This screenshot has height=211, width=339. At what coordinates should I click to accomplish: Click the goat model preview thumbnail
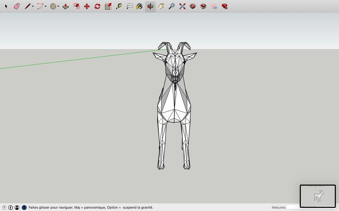(318, 196)
